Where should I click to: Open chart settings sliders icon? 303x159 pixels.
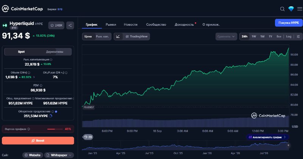[298, 36]
